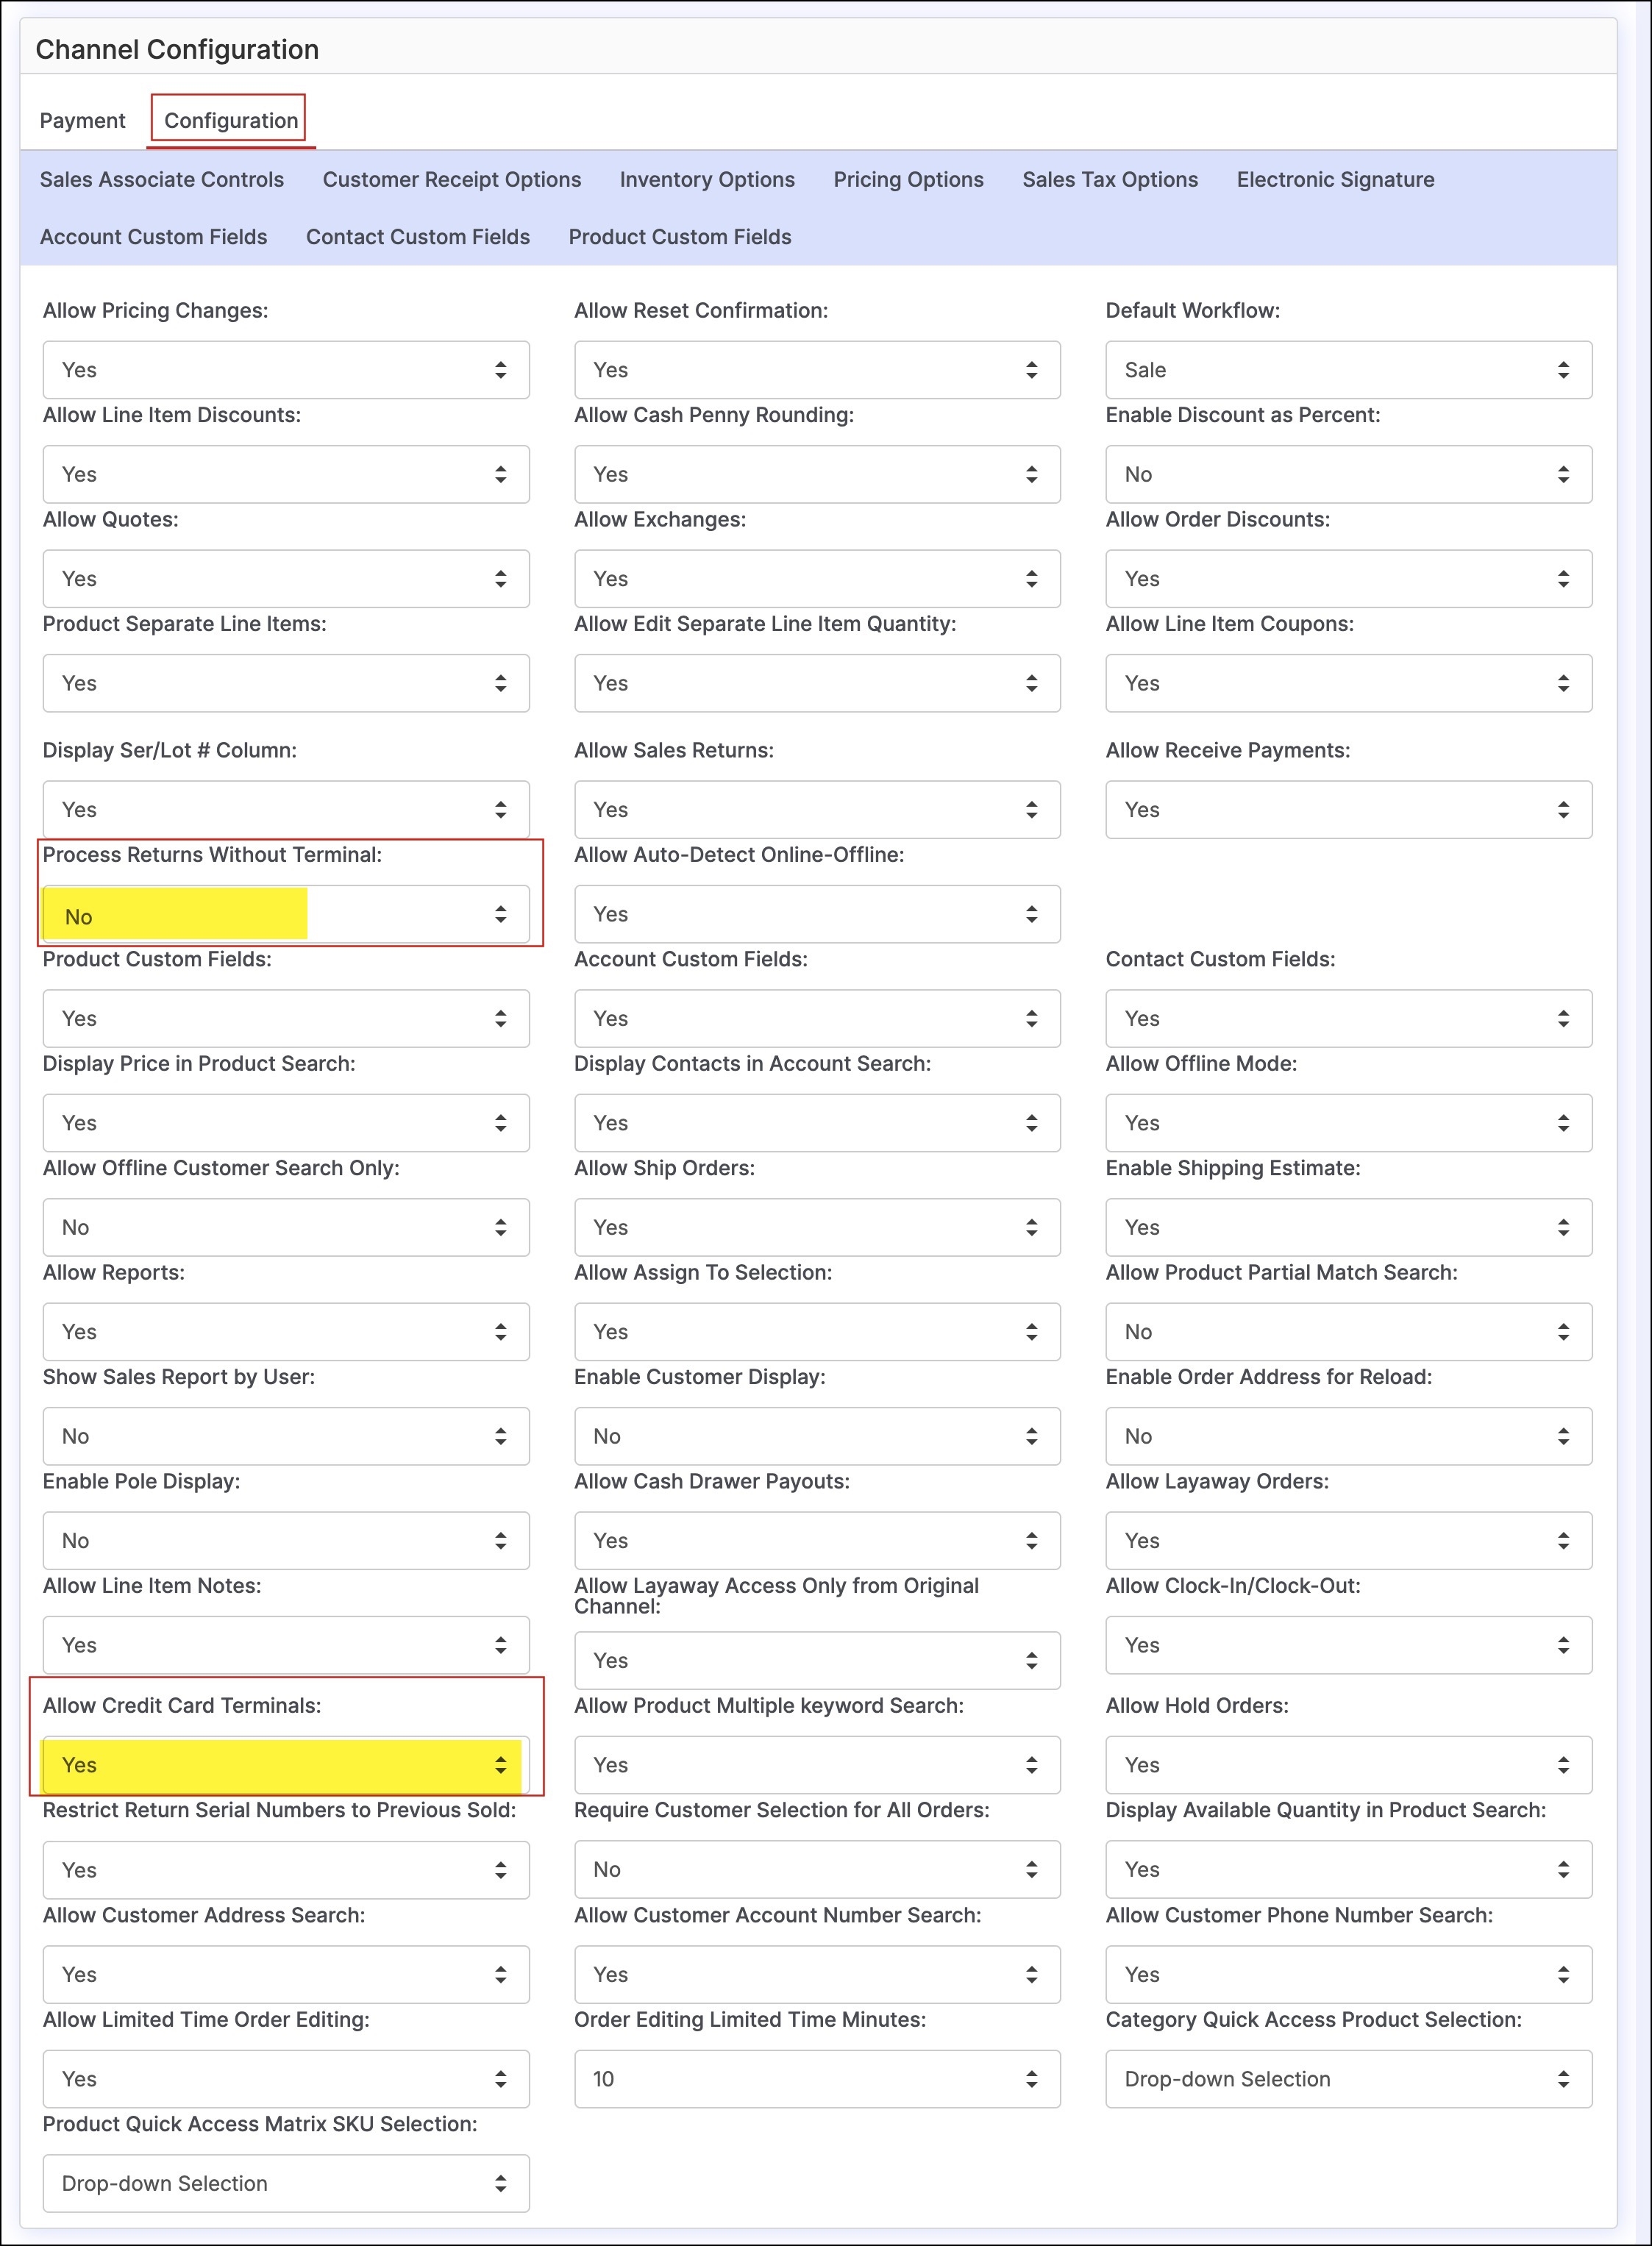Open Order Editing Limited Time Minutes selector
The image size is (1652, 2246).
click(x=816, y=2079)
